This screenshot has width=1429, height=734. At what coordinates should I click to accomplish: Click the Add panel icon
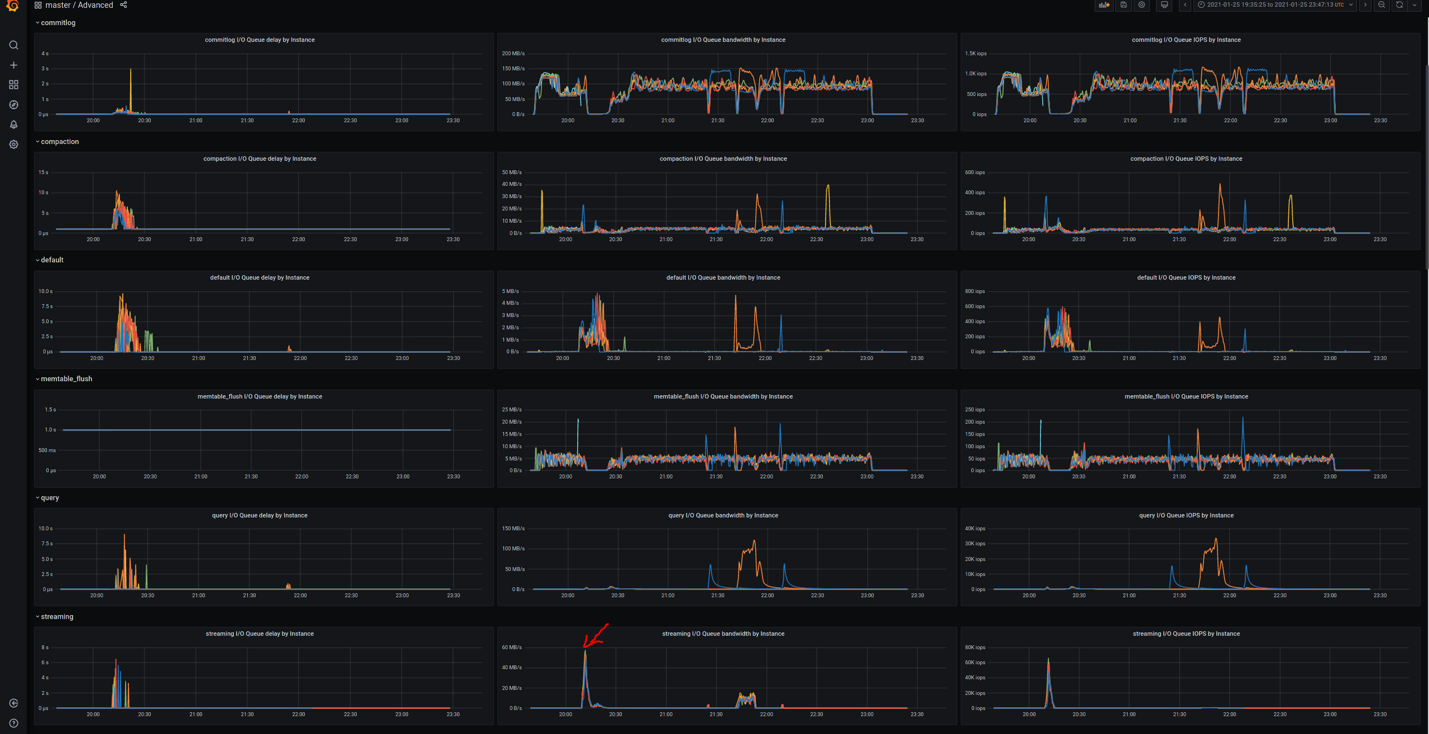click(1104, 5)
